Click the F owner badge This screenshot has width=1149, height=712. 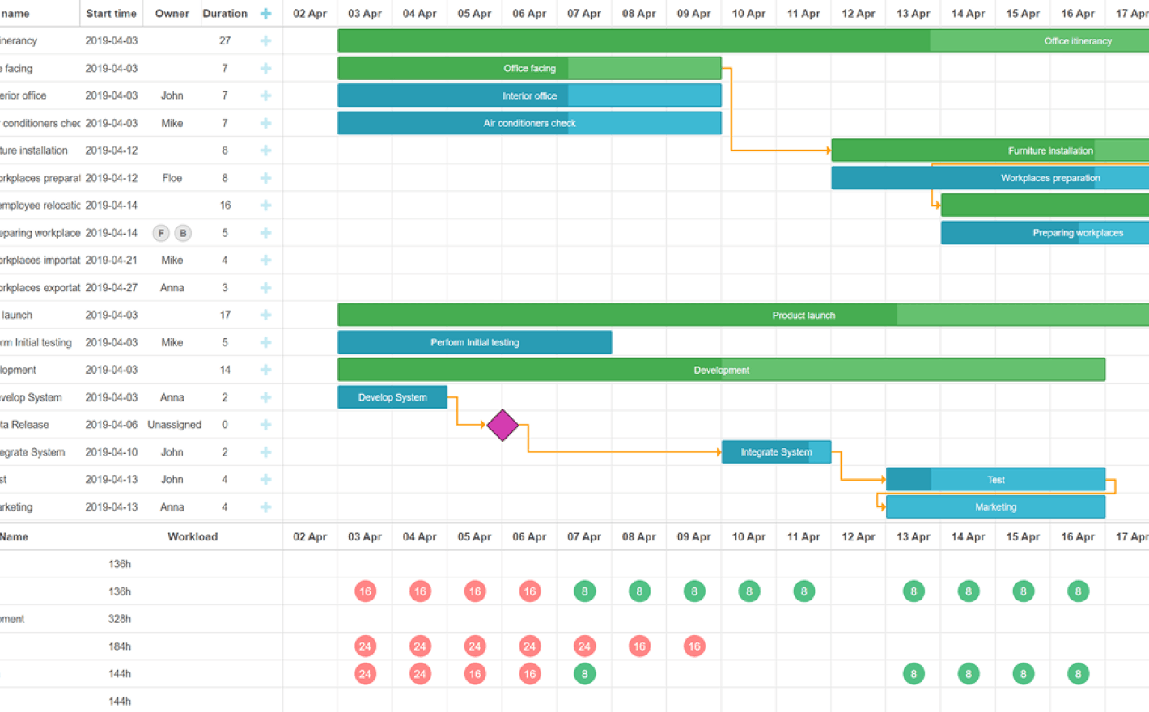pos(161,233)
